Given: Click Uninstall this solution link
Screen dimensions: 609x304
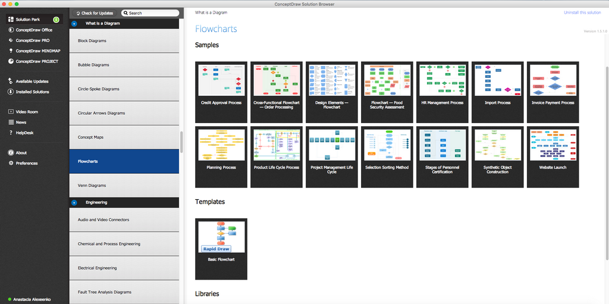Looking at the screenshot, I should [582, 12].
